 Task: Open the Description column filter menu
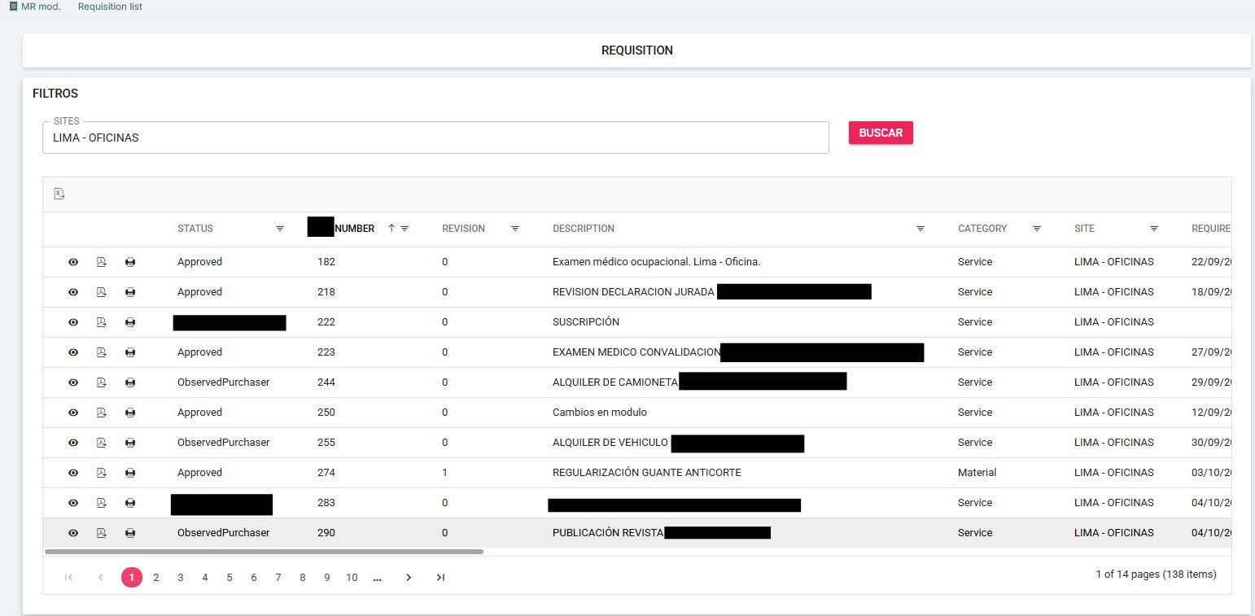[920, 229]
